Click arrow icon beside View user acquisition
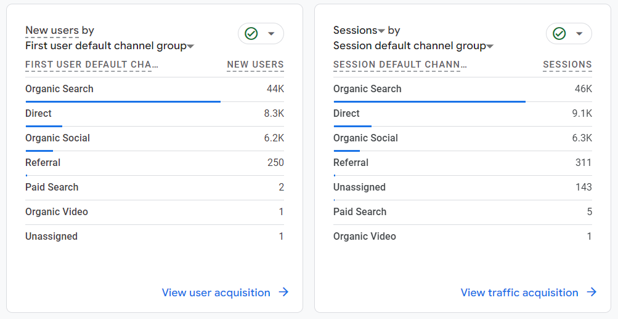Screen dimensions: 618x319 click(283, 293)
